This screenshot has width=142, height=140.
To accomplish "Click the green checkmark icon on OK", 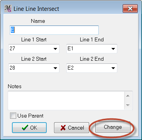I will 25,128.
